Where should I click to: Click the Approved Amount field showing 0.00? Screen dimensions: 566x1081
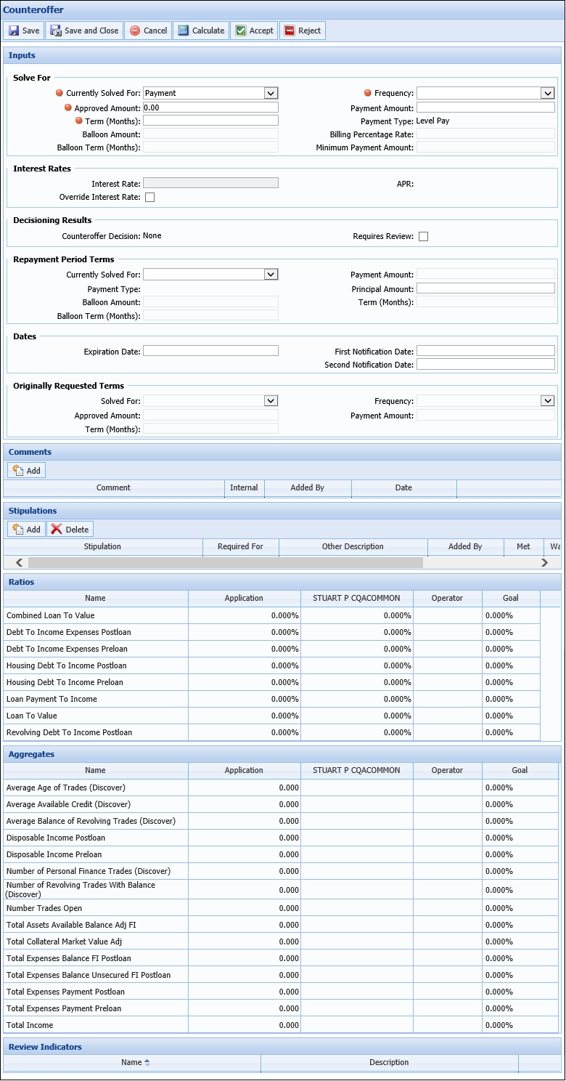210,107
